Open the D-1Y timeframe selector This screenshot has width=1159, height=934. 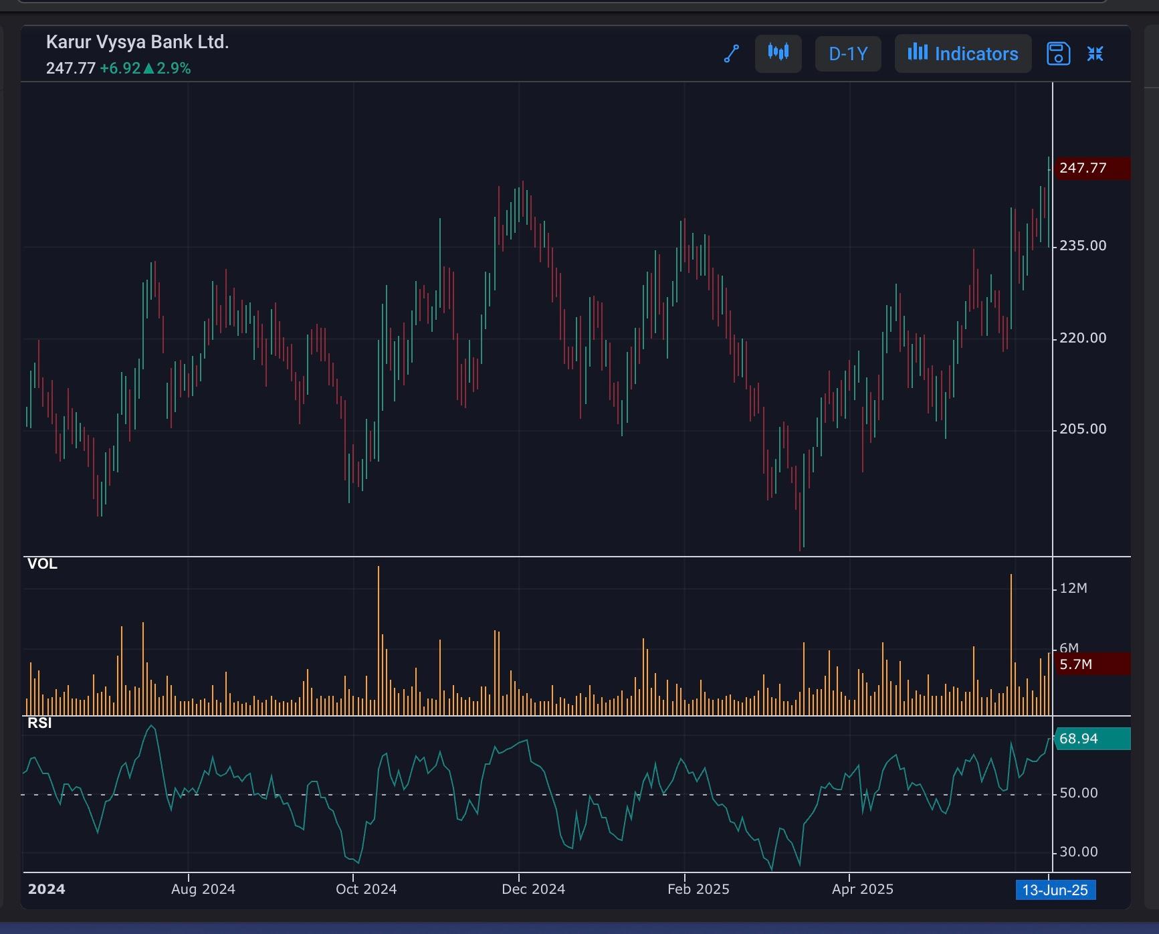(x=848, y=54)
